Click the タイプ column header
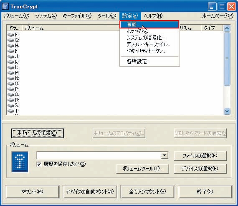Image resolution: width=238 pixels, height=206 pixels. click(212, 28)
